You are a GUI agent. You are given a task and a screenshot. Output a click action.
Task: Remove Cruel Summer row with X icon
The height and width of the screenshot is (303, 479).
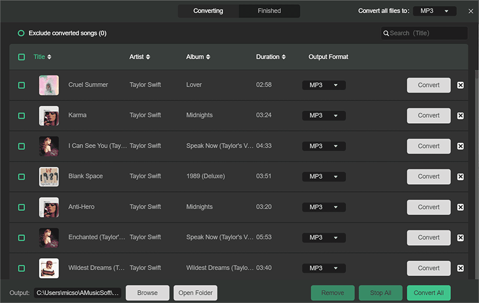(x=460, y=85)
